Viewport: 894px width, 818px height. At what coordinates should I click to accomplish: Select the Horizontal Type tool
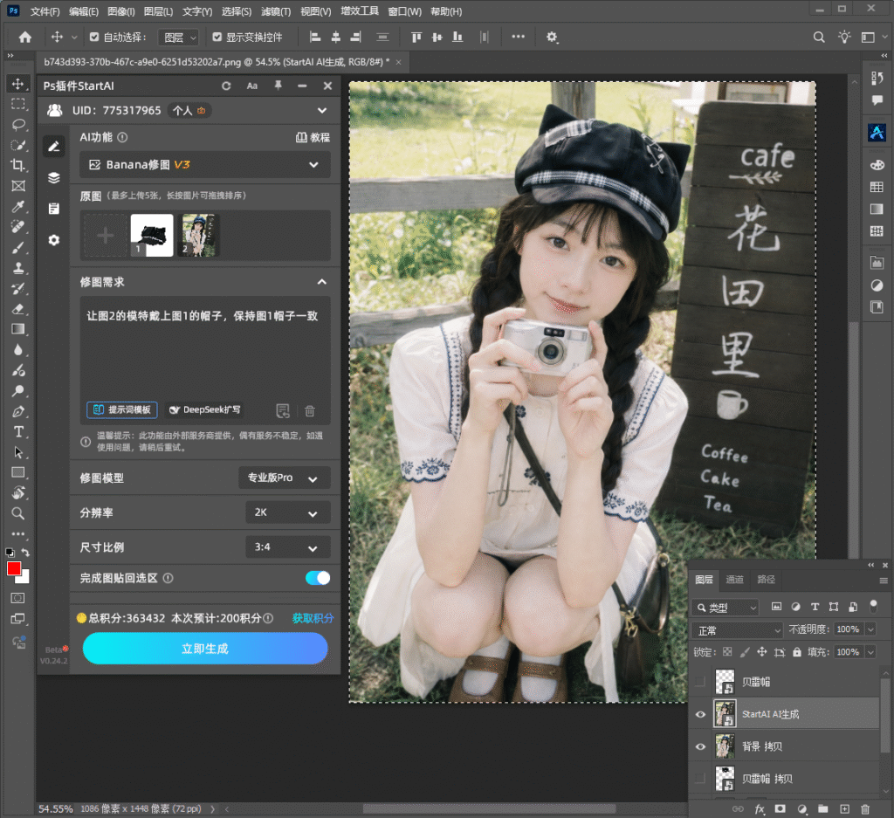click(18, 432)
